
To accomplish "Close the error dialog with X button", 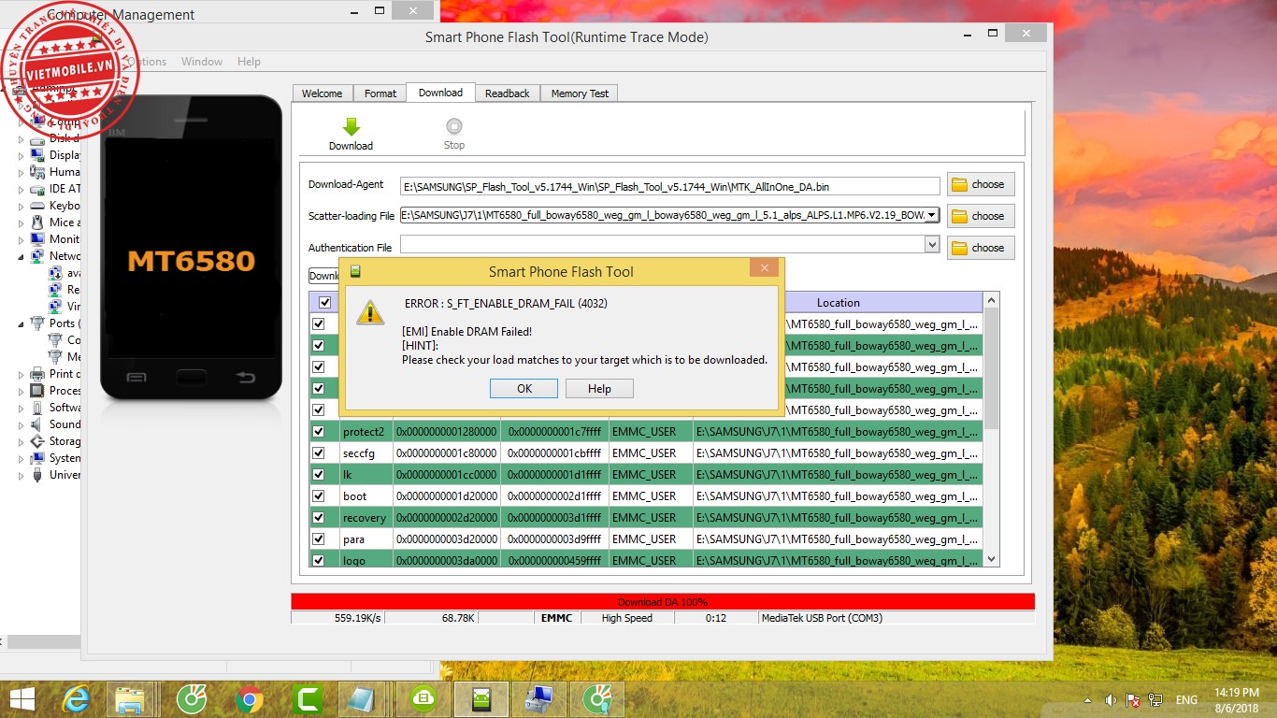I will click(x=764, y=268).
